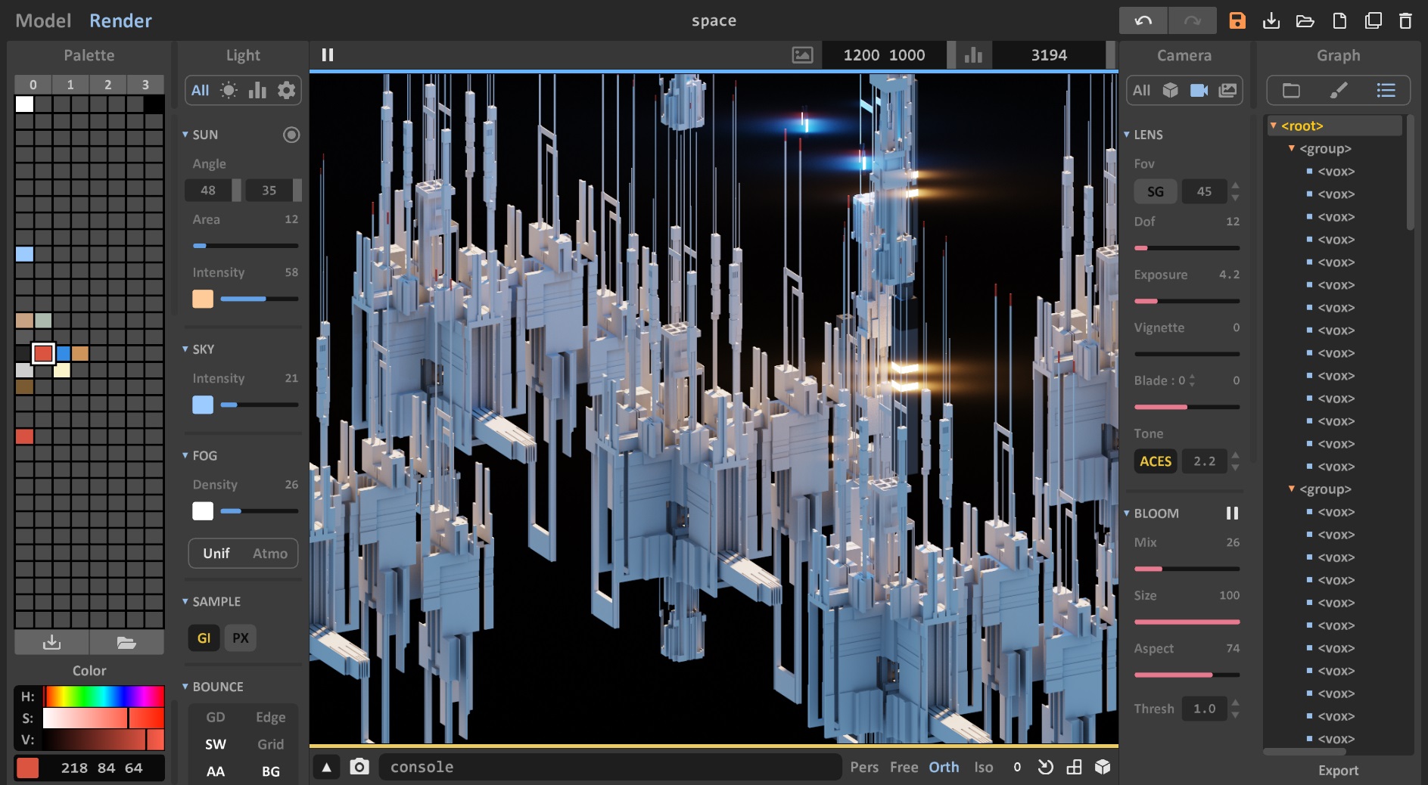This screenshot has height=785, width=1428.
Task: Click the undo arrow icon
Action: point(1143,20)
